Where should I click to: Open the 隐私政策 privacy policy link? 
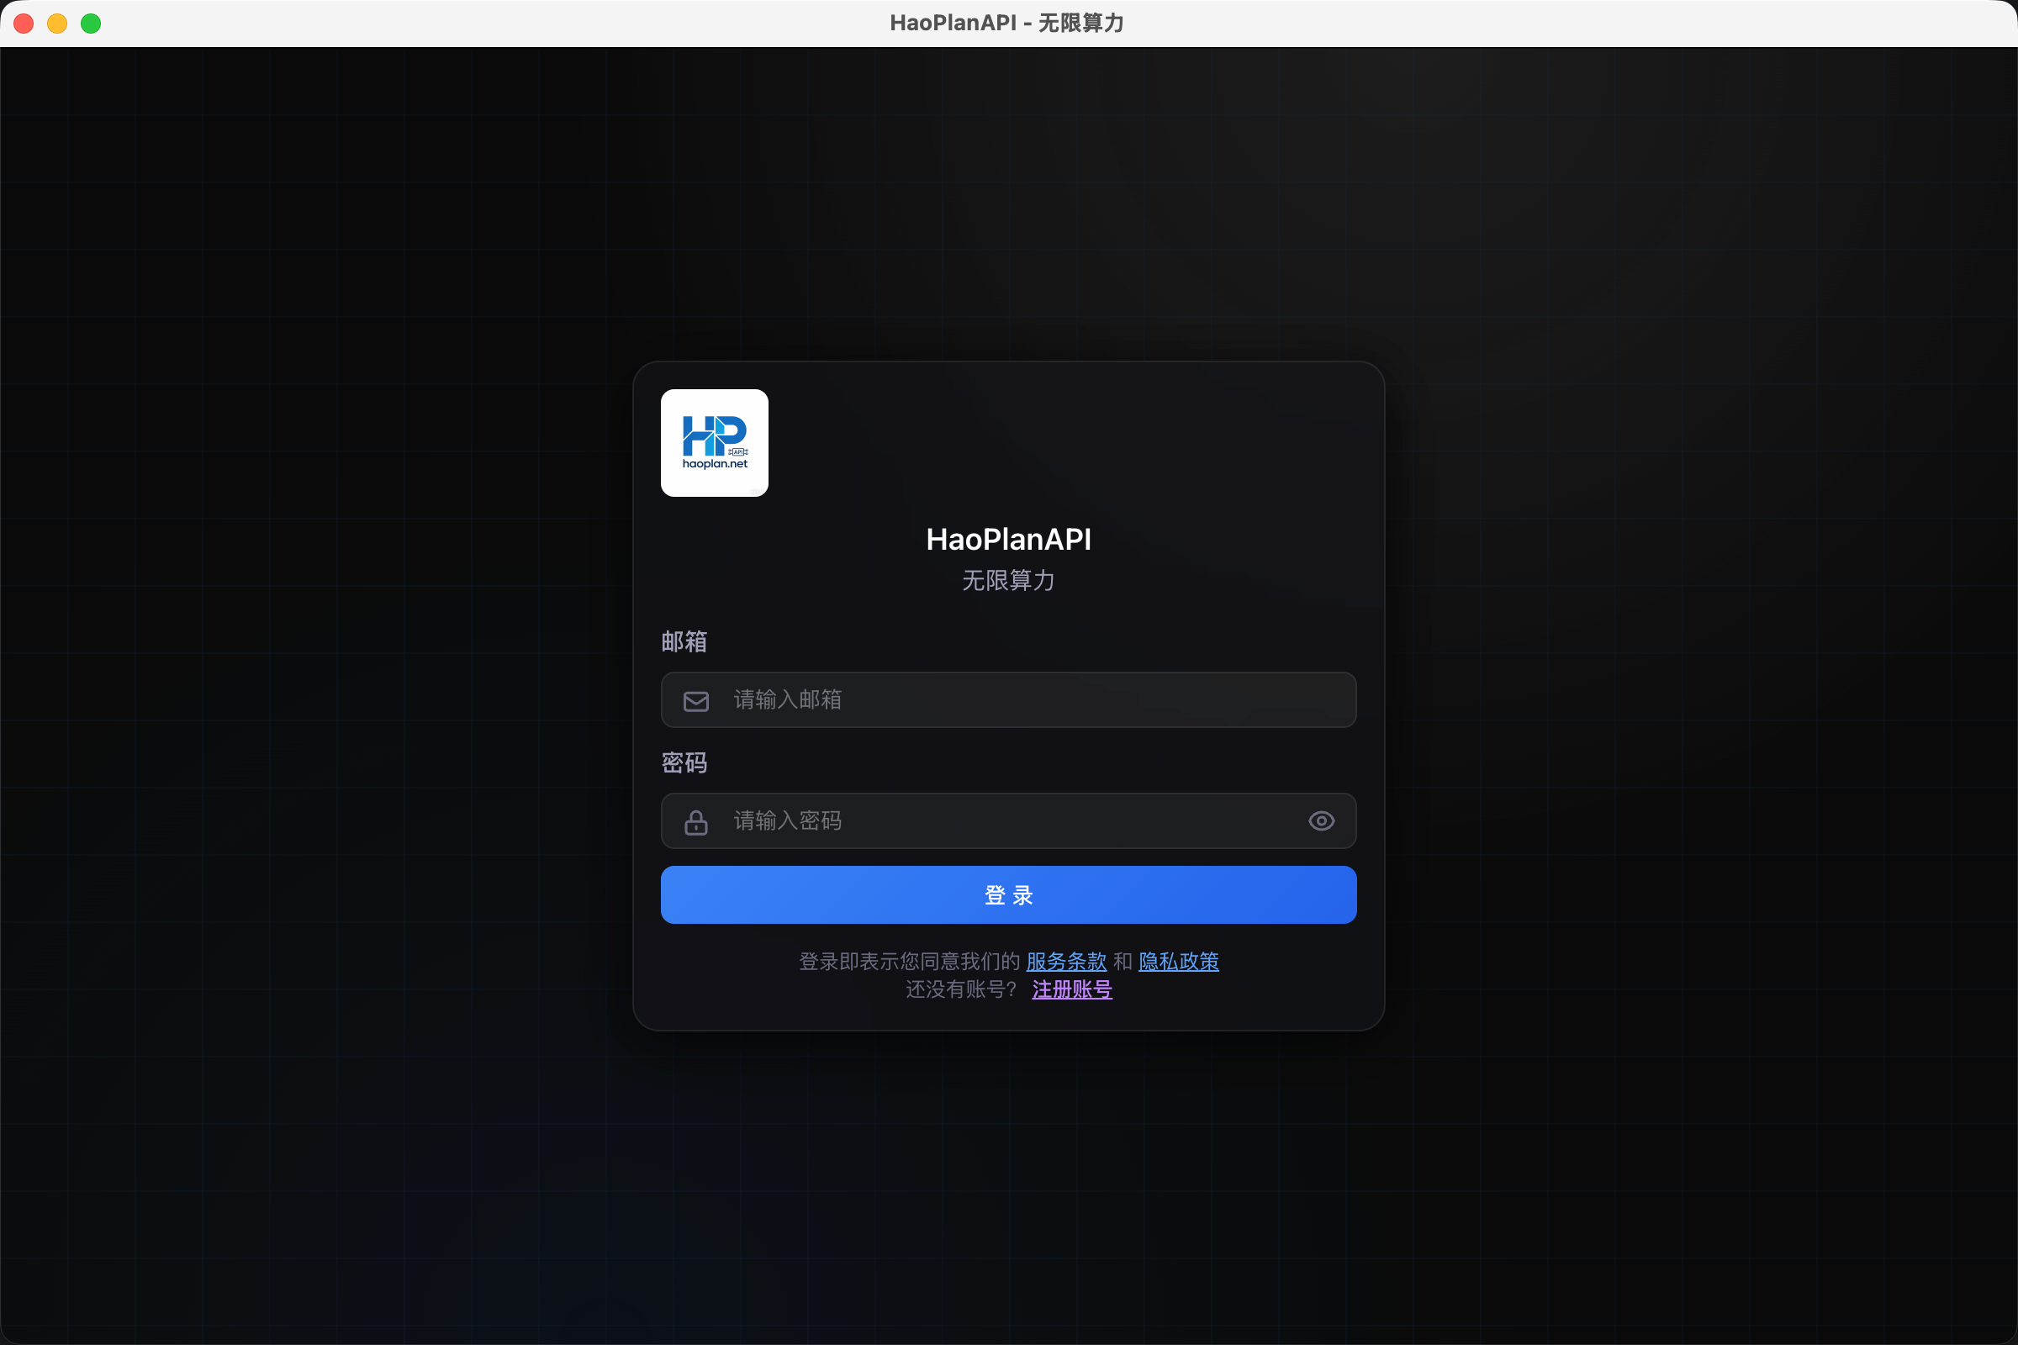[1179, 962]
